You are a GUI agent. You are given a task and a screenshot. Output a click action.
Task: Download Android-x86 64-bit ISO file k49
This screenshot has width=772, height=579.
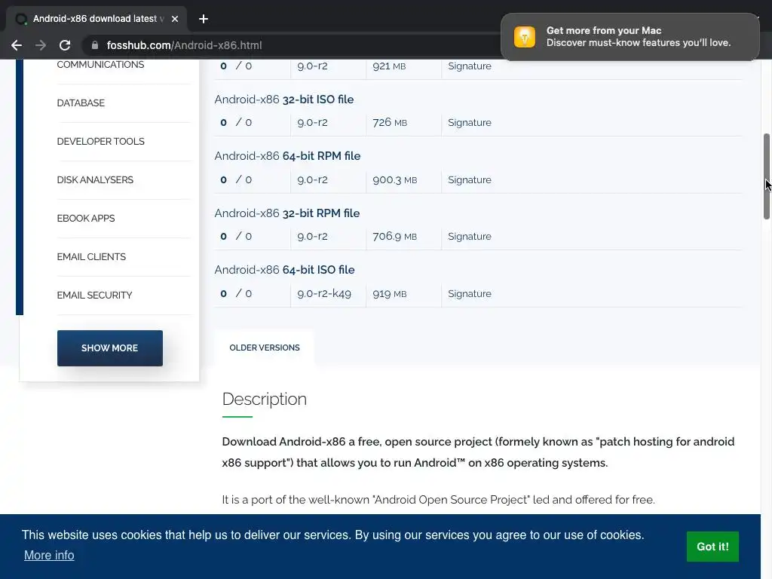coord(284,270)
